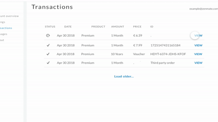Open VIEW for transaction 1725147431165184

point(198,45)
